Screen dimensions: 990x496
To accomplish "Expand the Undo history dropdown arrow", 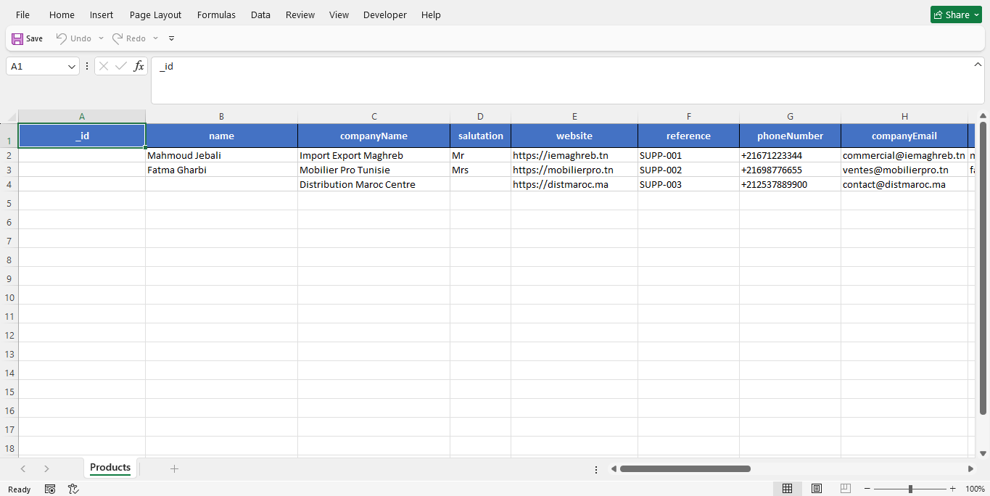I will tap(101, 38).
